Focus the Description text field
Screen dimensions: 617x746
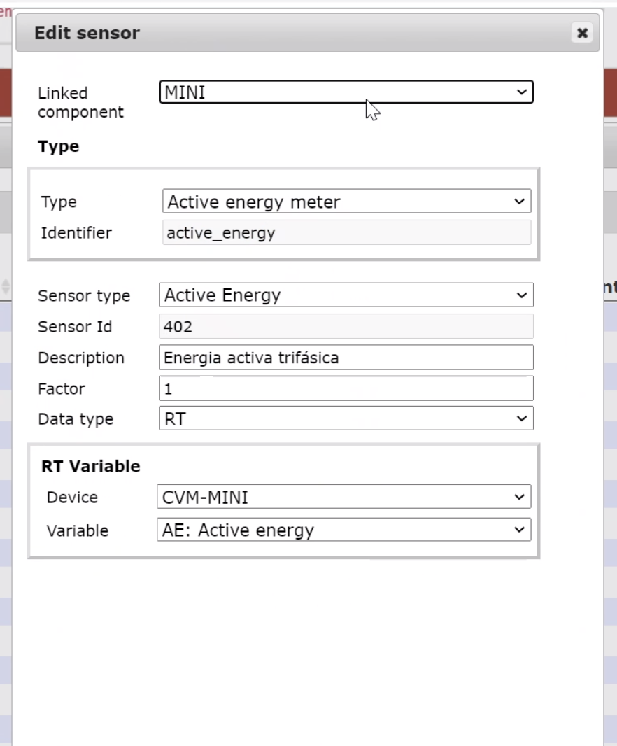tap(346, 358)
